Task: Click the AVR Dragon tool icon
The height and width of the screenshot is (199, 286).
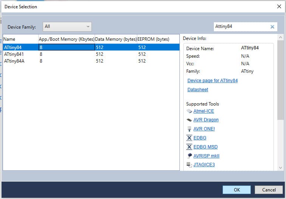Action: coord(189,120)
